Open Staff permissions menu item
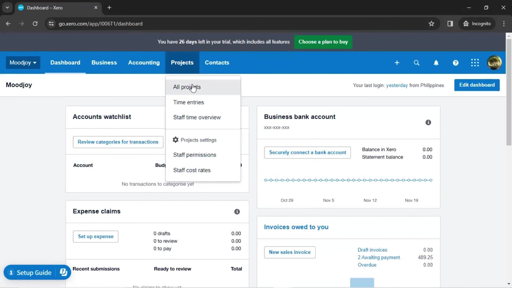 pos(203,155)
